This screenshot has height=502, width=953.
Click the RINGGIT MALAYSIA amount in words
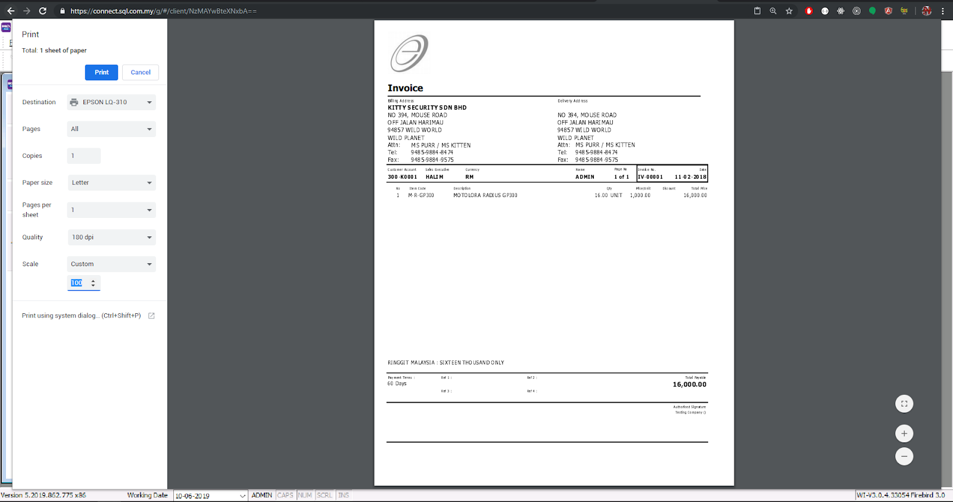[x=446, y=363]
